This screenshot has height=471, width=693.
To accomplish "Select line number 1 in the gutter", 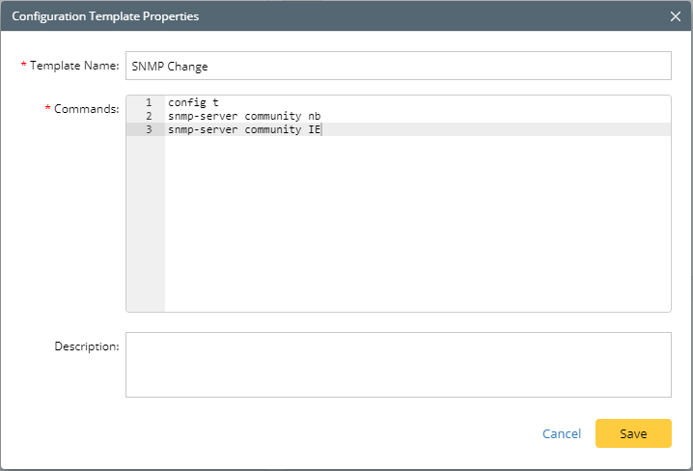I will coord(149,102).
